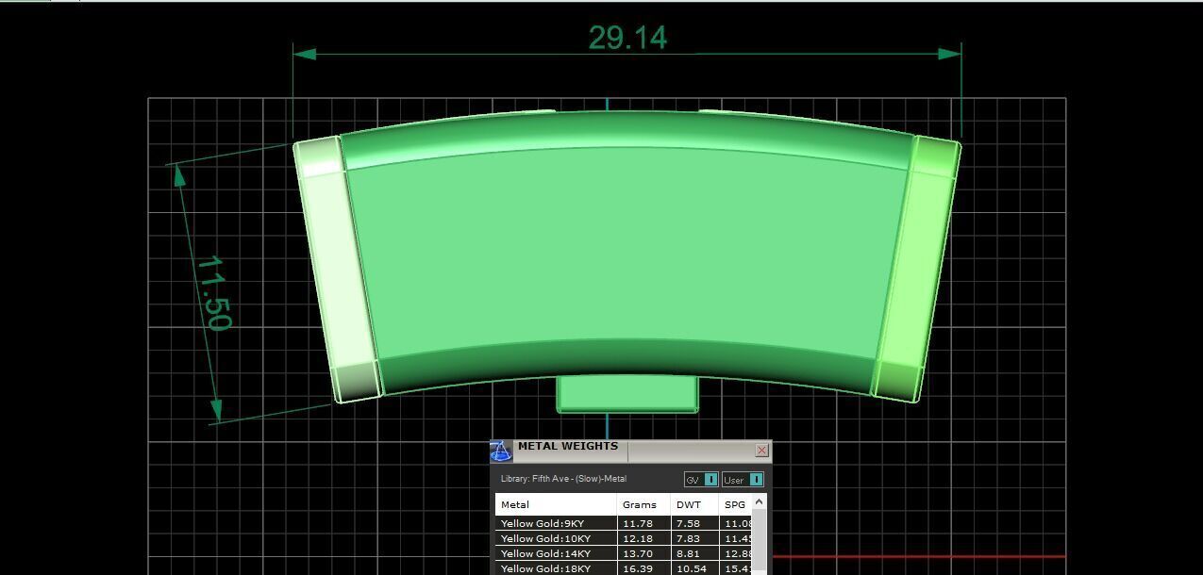
Task: Click the Grams column header
Action: (x=644, y=504)
